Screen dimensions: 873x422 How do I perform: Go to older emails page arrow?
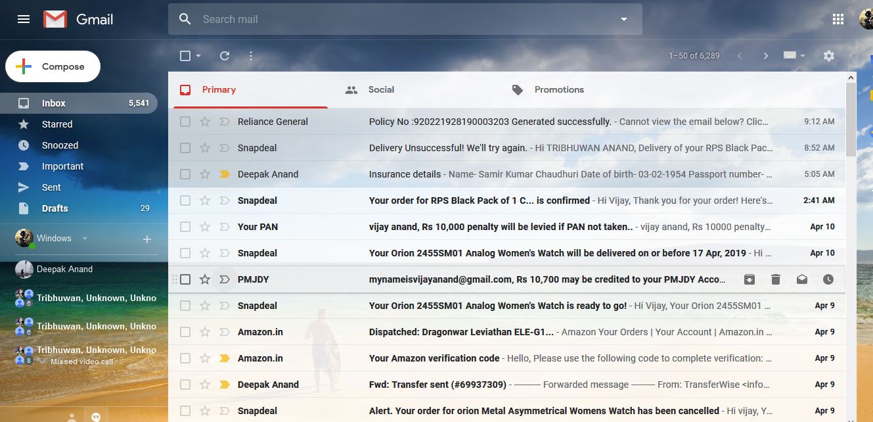pos(765,56)
